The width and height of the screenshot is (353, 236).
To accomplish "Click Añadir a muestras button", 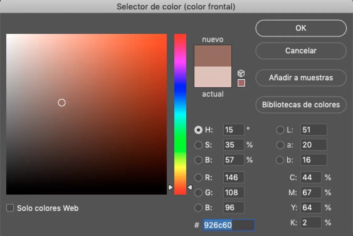I will 301,78.
